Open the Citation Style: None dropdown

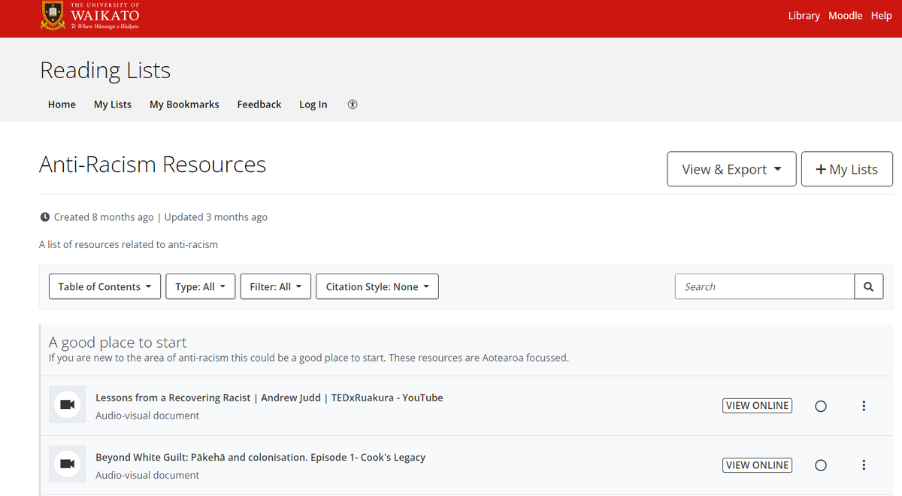[377, 286]
